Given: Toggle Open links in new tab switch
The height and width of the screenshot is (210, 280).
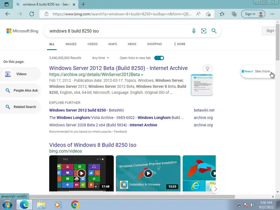Looking at the screenshot, I should (159, 58).
